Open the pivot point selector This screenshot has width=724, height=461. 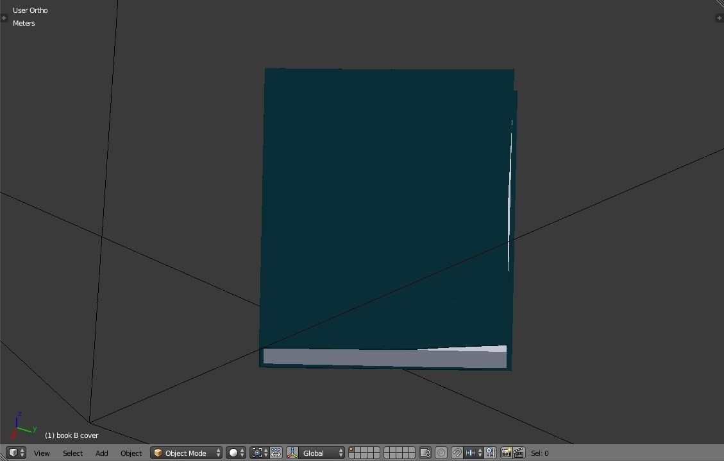(259, 453)
